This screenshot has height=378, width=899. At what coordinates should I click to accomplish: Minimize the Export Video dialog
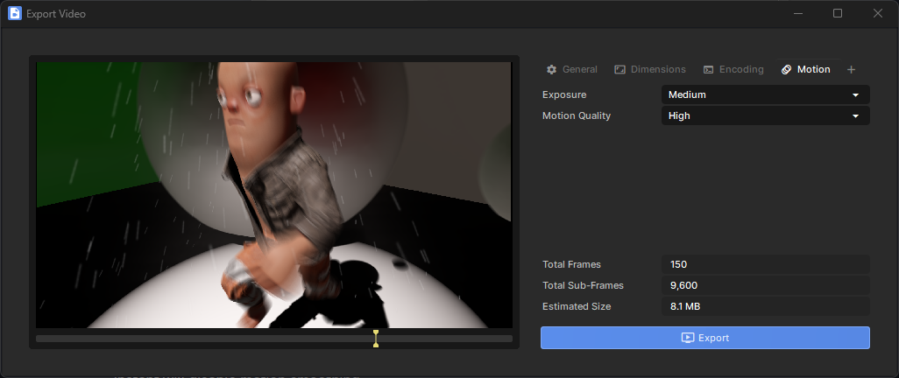point(797,13)
